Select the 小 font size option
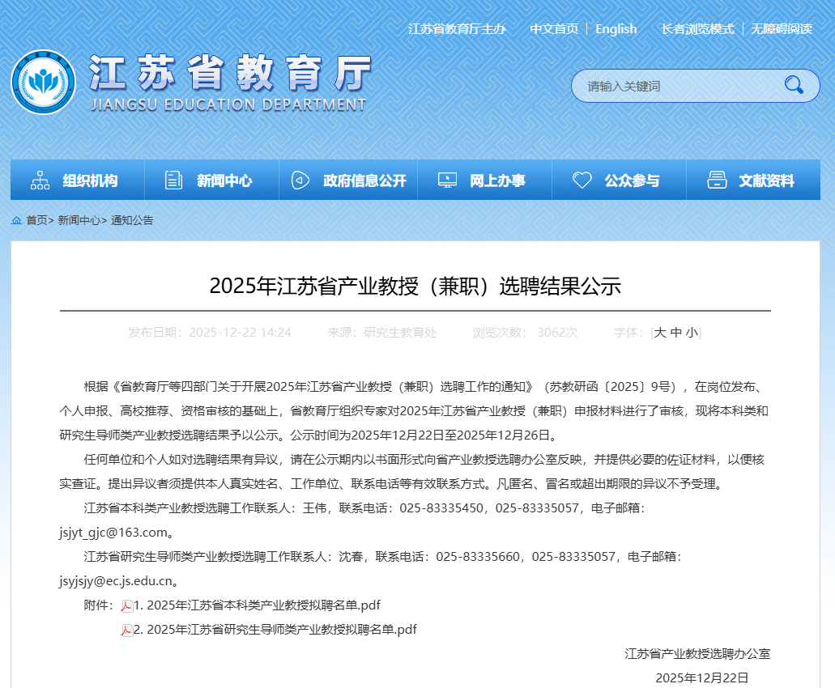 click(x=692, y=332)
